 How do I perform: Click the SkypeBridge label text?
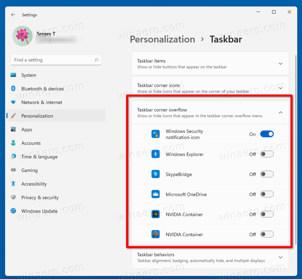coord(179,174)
